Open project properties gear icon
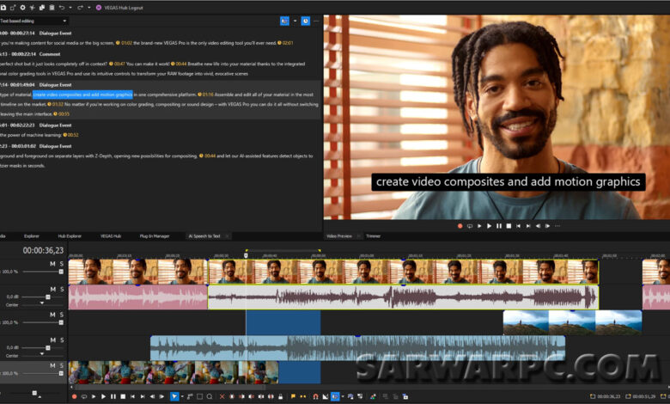Image resolution: width=670 pixels, height=404 pixels. click(22, 8)
